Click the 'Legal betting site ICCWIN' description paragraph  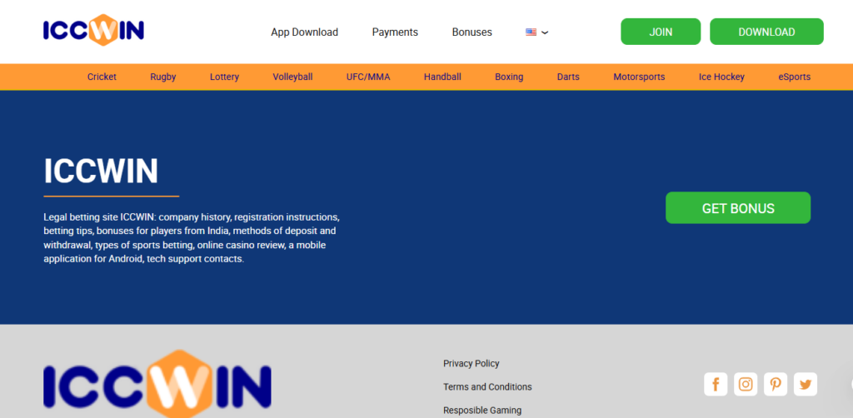coord(192,238)
